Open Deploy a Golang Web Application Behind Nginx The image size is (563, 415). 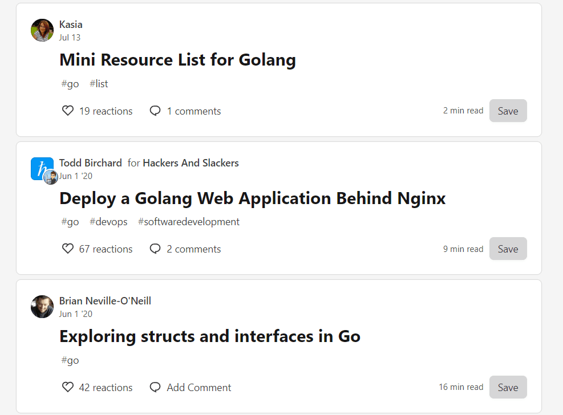coord(252,198)
